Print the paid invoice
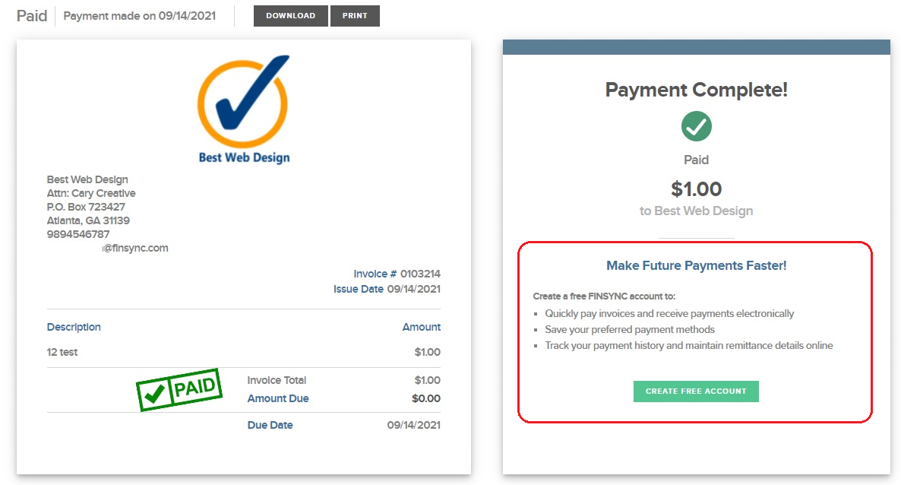Screen dimensions: 901x485 (355, 16)
